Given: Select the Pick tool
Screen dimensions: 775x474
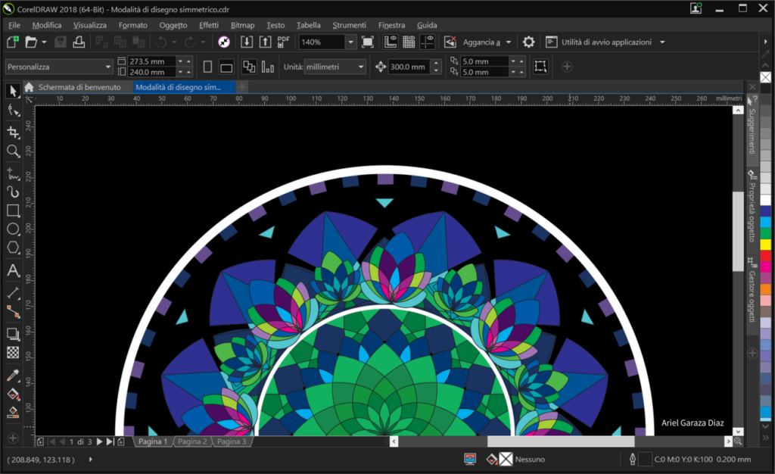Looking at the screenshot, I should pyautogui.click(x=11, y=91).
